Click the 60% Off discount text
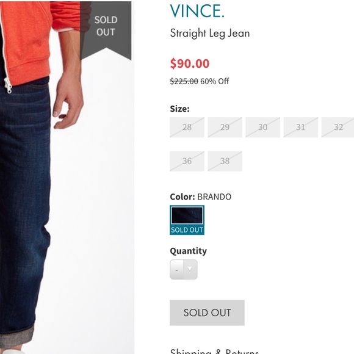Screen dimensions: 354x354 pos(215,81)
